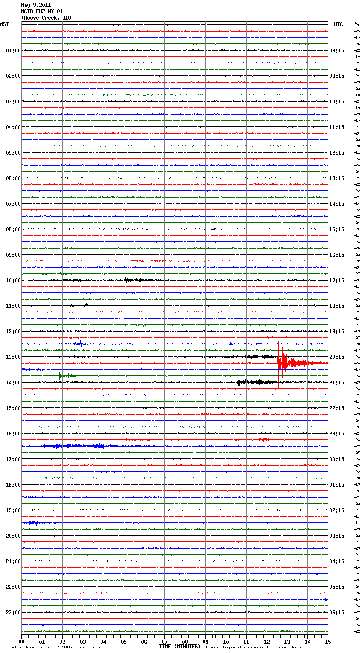Click the 17:00 MST hour label
Viewport: 362px width, 653px height.
point(13,459)
